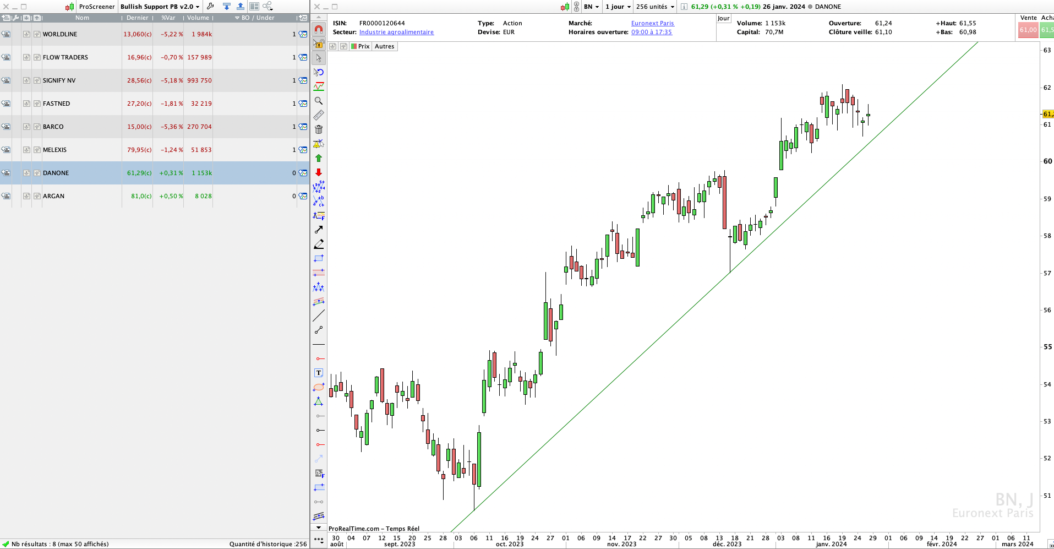Click the green Achat price button
Viewport: 1054px width, 549px height.
(1047, 30)
